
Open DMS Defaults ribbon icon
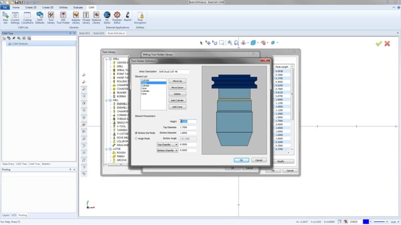tap(39, 17)
